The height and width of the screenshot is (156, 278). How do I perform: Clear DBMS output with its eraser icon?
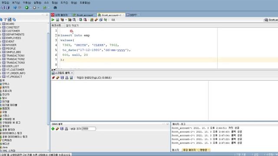(57, 129)
